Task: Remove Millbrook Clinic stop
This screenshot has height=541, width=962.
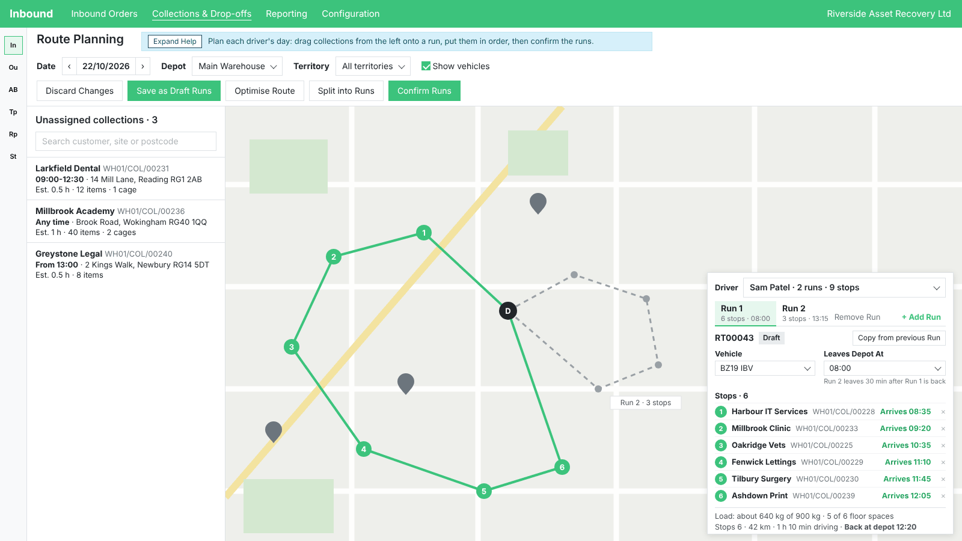Action: tap(943, 429)
